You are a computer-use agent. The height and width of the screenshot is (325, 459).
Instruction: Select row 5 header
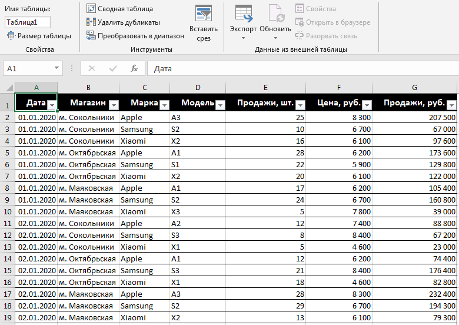click(x=7, y=153)
